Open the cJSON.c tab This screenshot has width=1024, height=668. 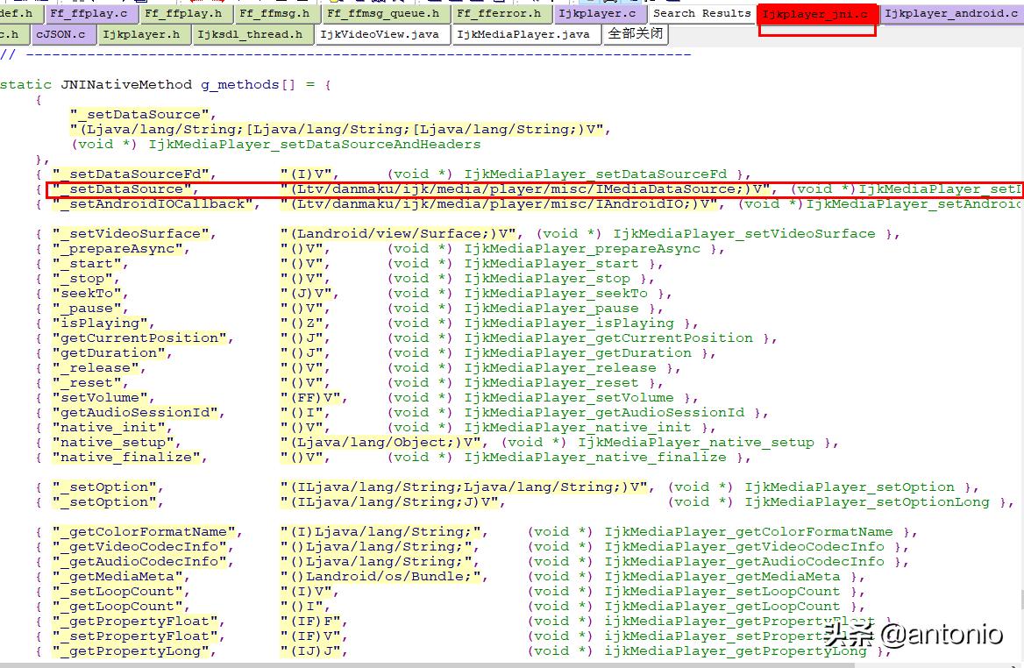point(61,34)
